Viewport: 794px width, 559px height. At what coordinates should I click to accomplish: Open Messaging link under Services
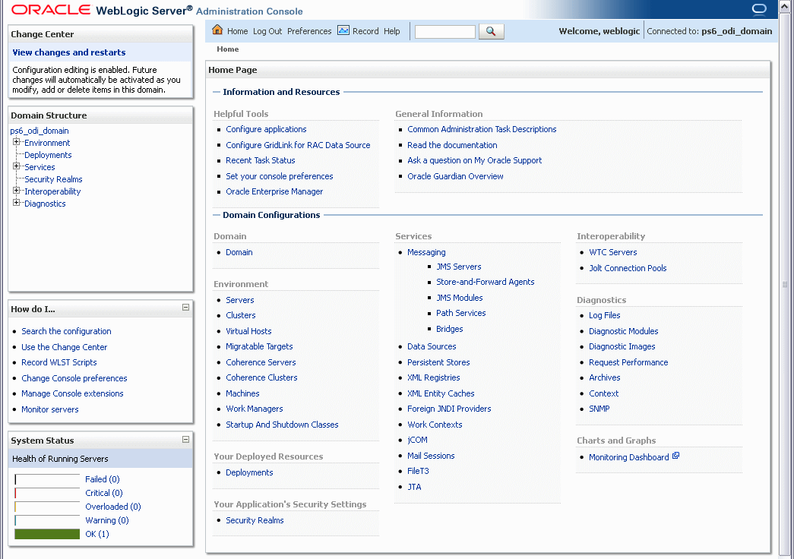point(426,252)
